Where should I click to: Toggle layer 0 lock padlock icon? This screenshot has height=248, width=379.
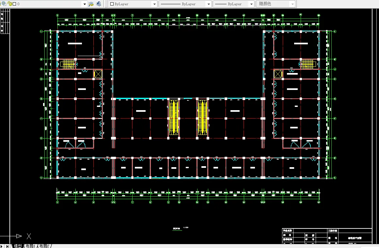tap(10, 4)
